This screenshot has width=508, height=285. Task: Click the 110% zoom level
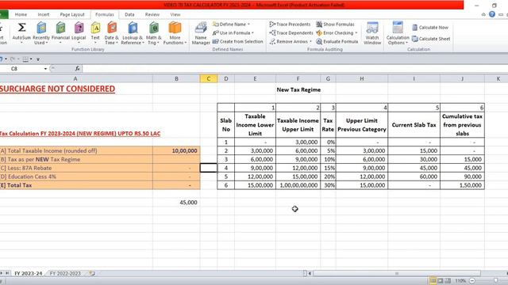point(460,281)
